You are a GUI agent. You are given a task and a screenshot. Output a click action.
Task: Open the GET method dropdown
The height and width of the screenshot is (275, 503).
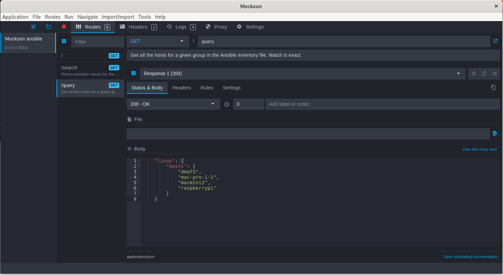coord(157,41)
